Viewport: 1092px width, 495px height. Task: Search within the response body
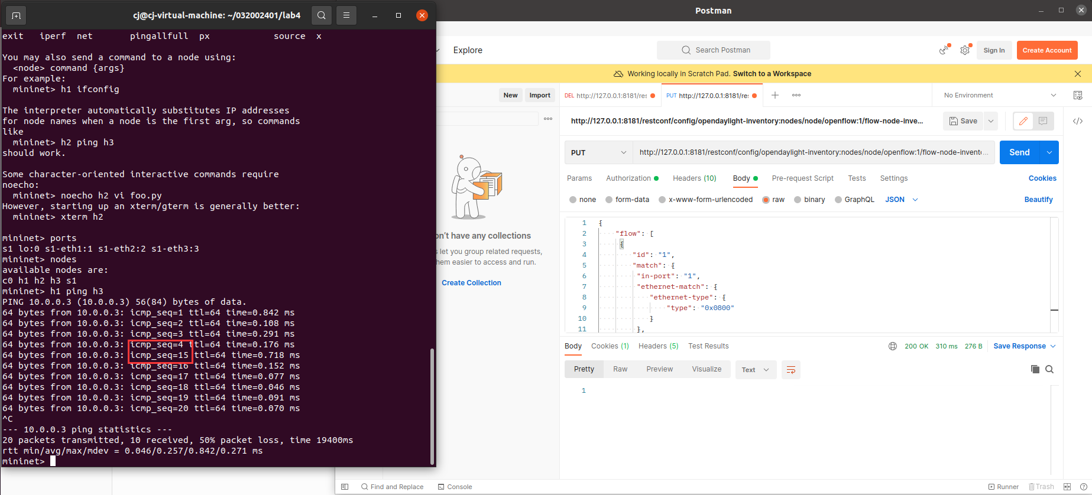pyautogui.click(x=1049, y=369)
